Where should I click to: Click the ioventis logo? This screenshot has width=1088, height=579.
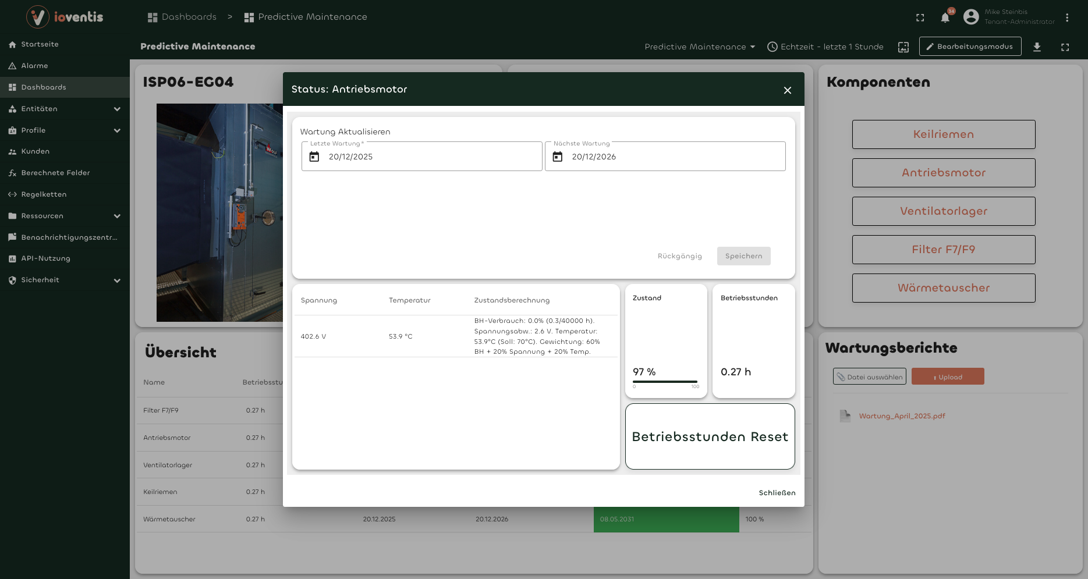64,17
